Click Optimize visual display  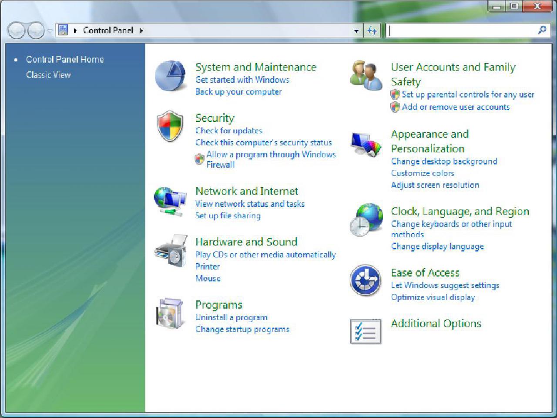(x=433, y=297)
